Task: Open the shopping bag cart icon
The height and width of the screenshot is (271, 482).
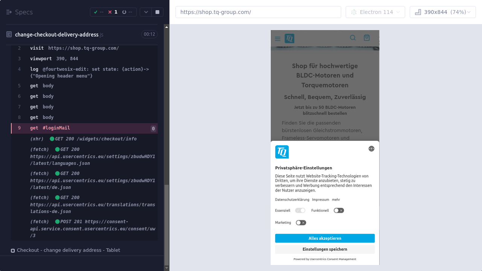Action: click(x=366, y=38)
